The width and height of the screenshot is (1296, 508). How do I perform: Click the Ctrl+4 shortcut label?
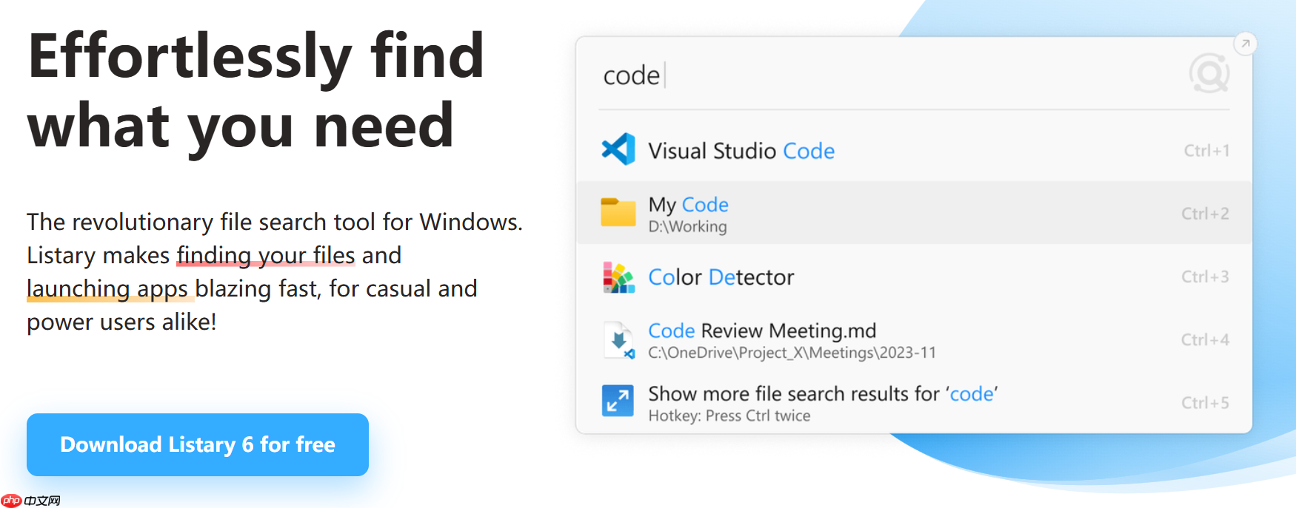(x=1205, y=339)
